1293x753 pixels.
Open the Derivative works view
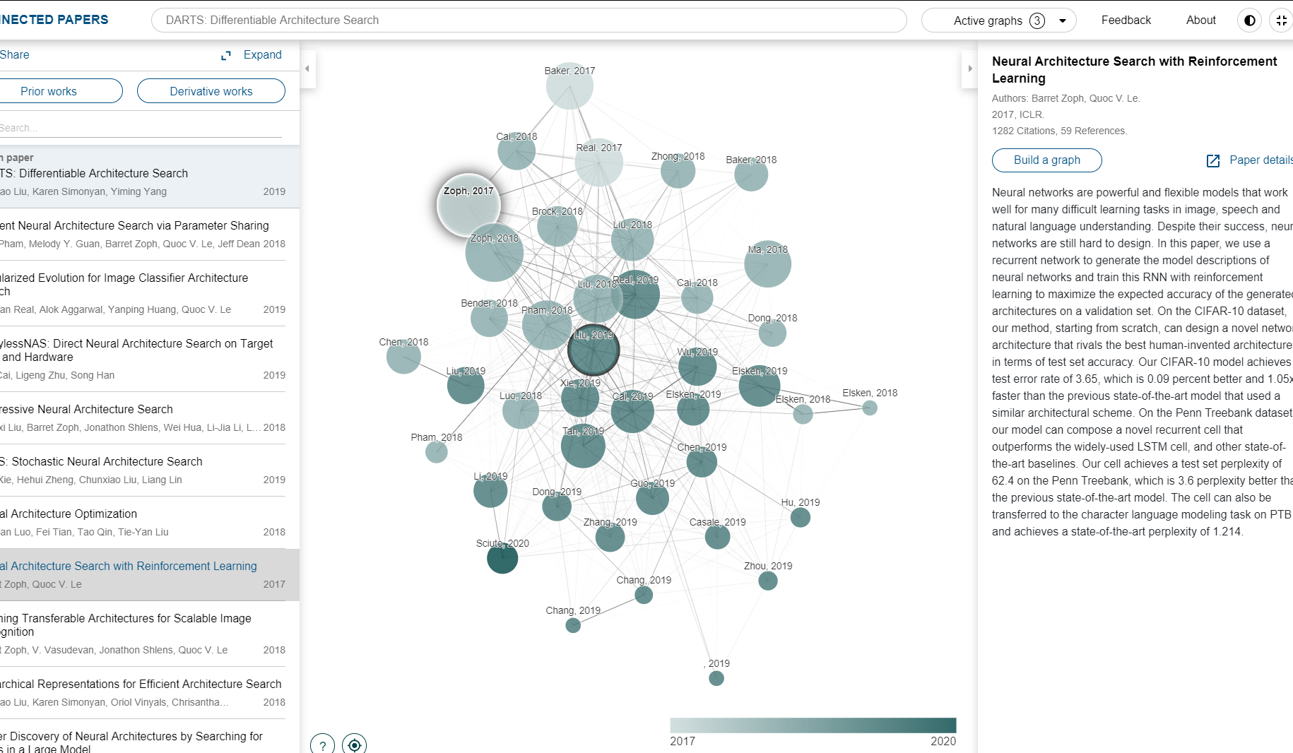tap(211, 91)
